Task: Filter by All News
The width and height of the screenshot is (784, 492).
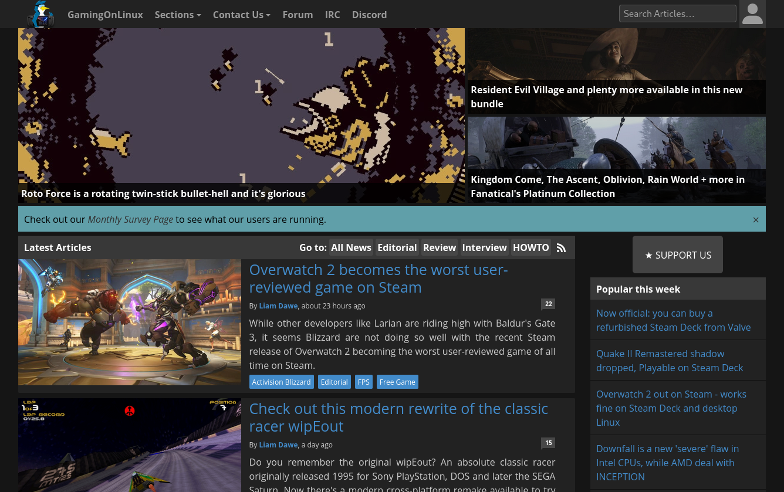Action: pyautogui.click(x=351, y=247)
